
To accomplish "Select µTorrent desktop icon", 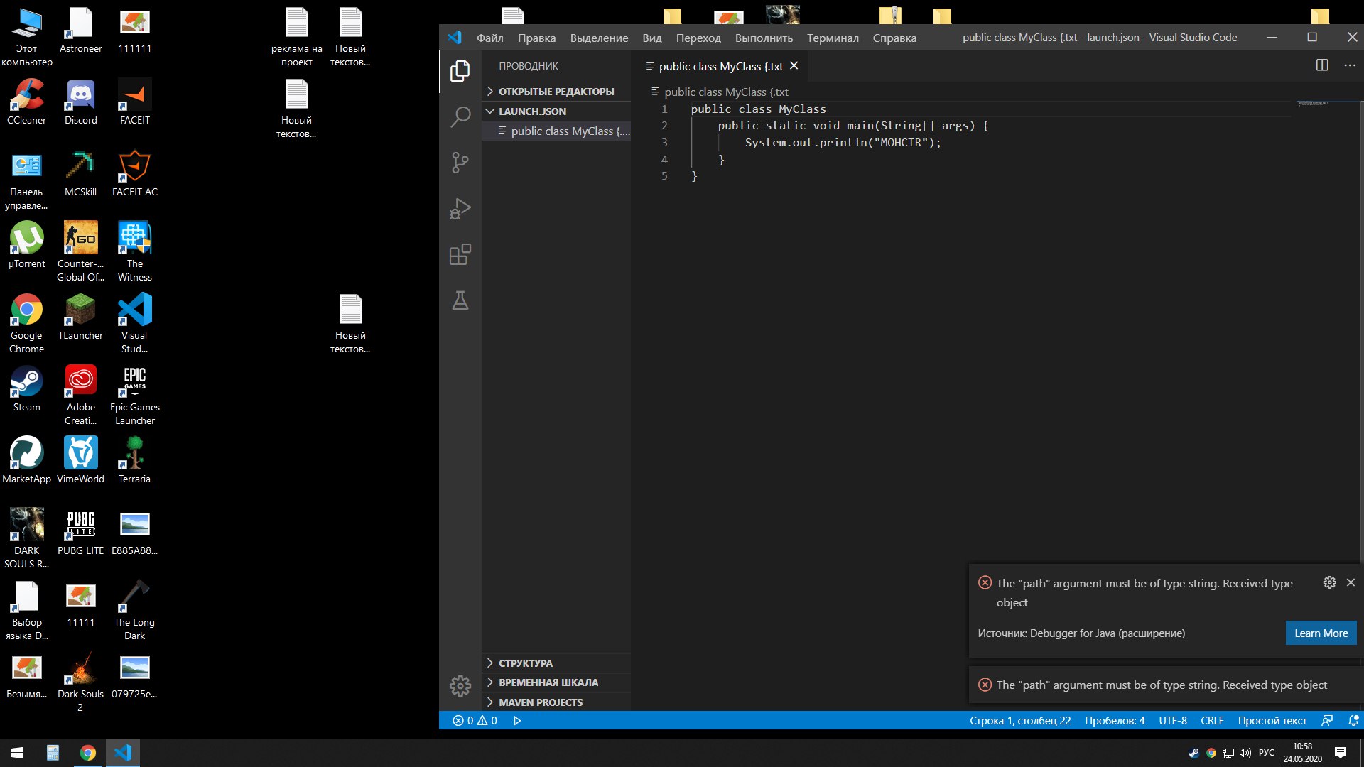I will [x=26, y=246].
